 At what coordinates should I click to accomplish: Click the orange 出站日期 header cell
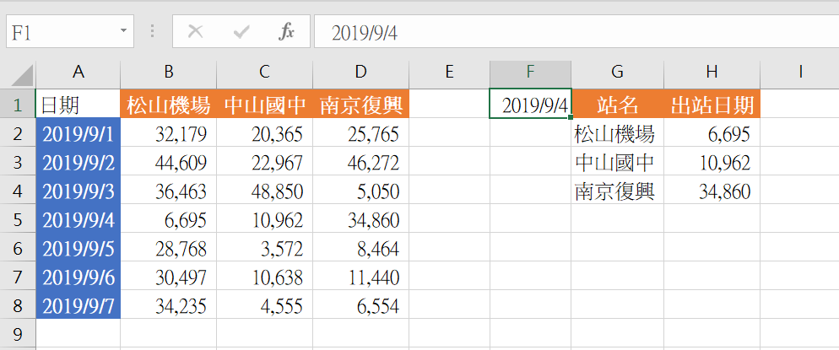(x=712, y=104)
